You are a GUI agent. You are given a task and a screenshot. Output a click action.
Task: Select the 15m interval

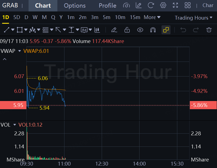tap(135, 17)
